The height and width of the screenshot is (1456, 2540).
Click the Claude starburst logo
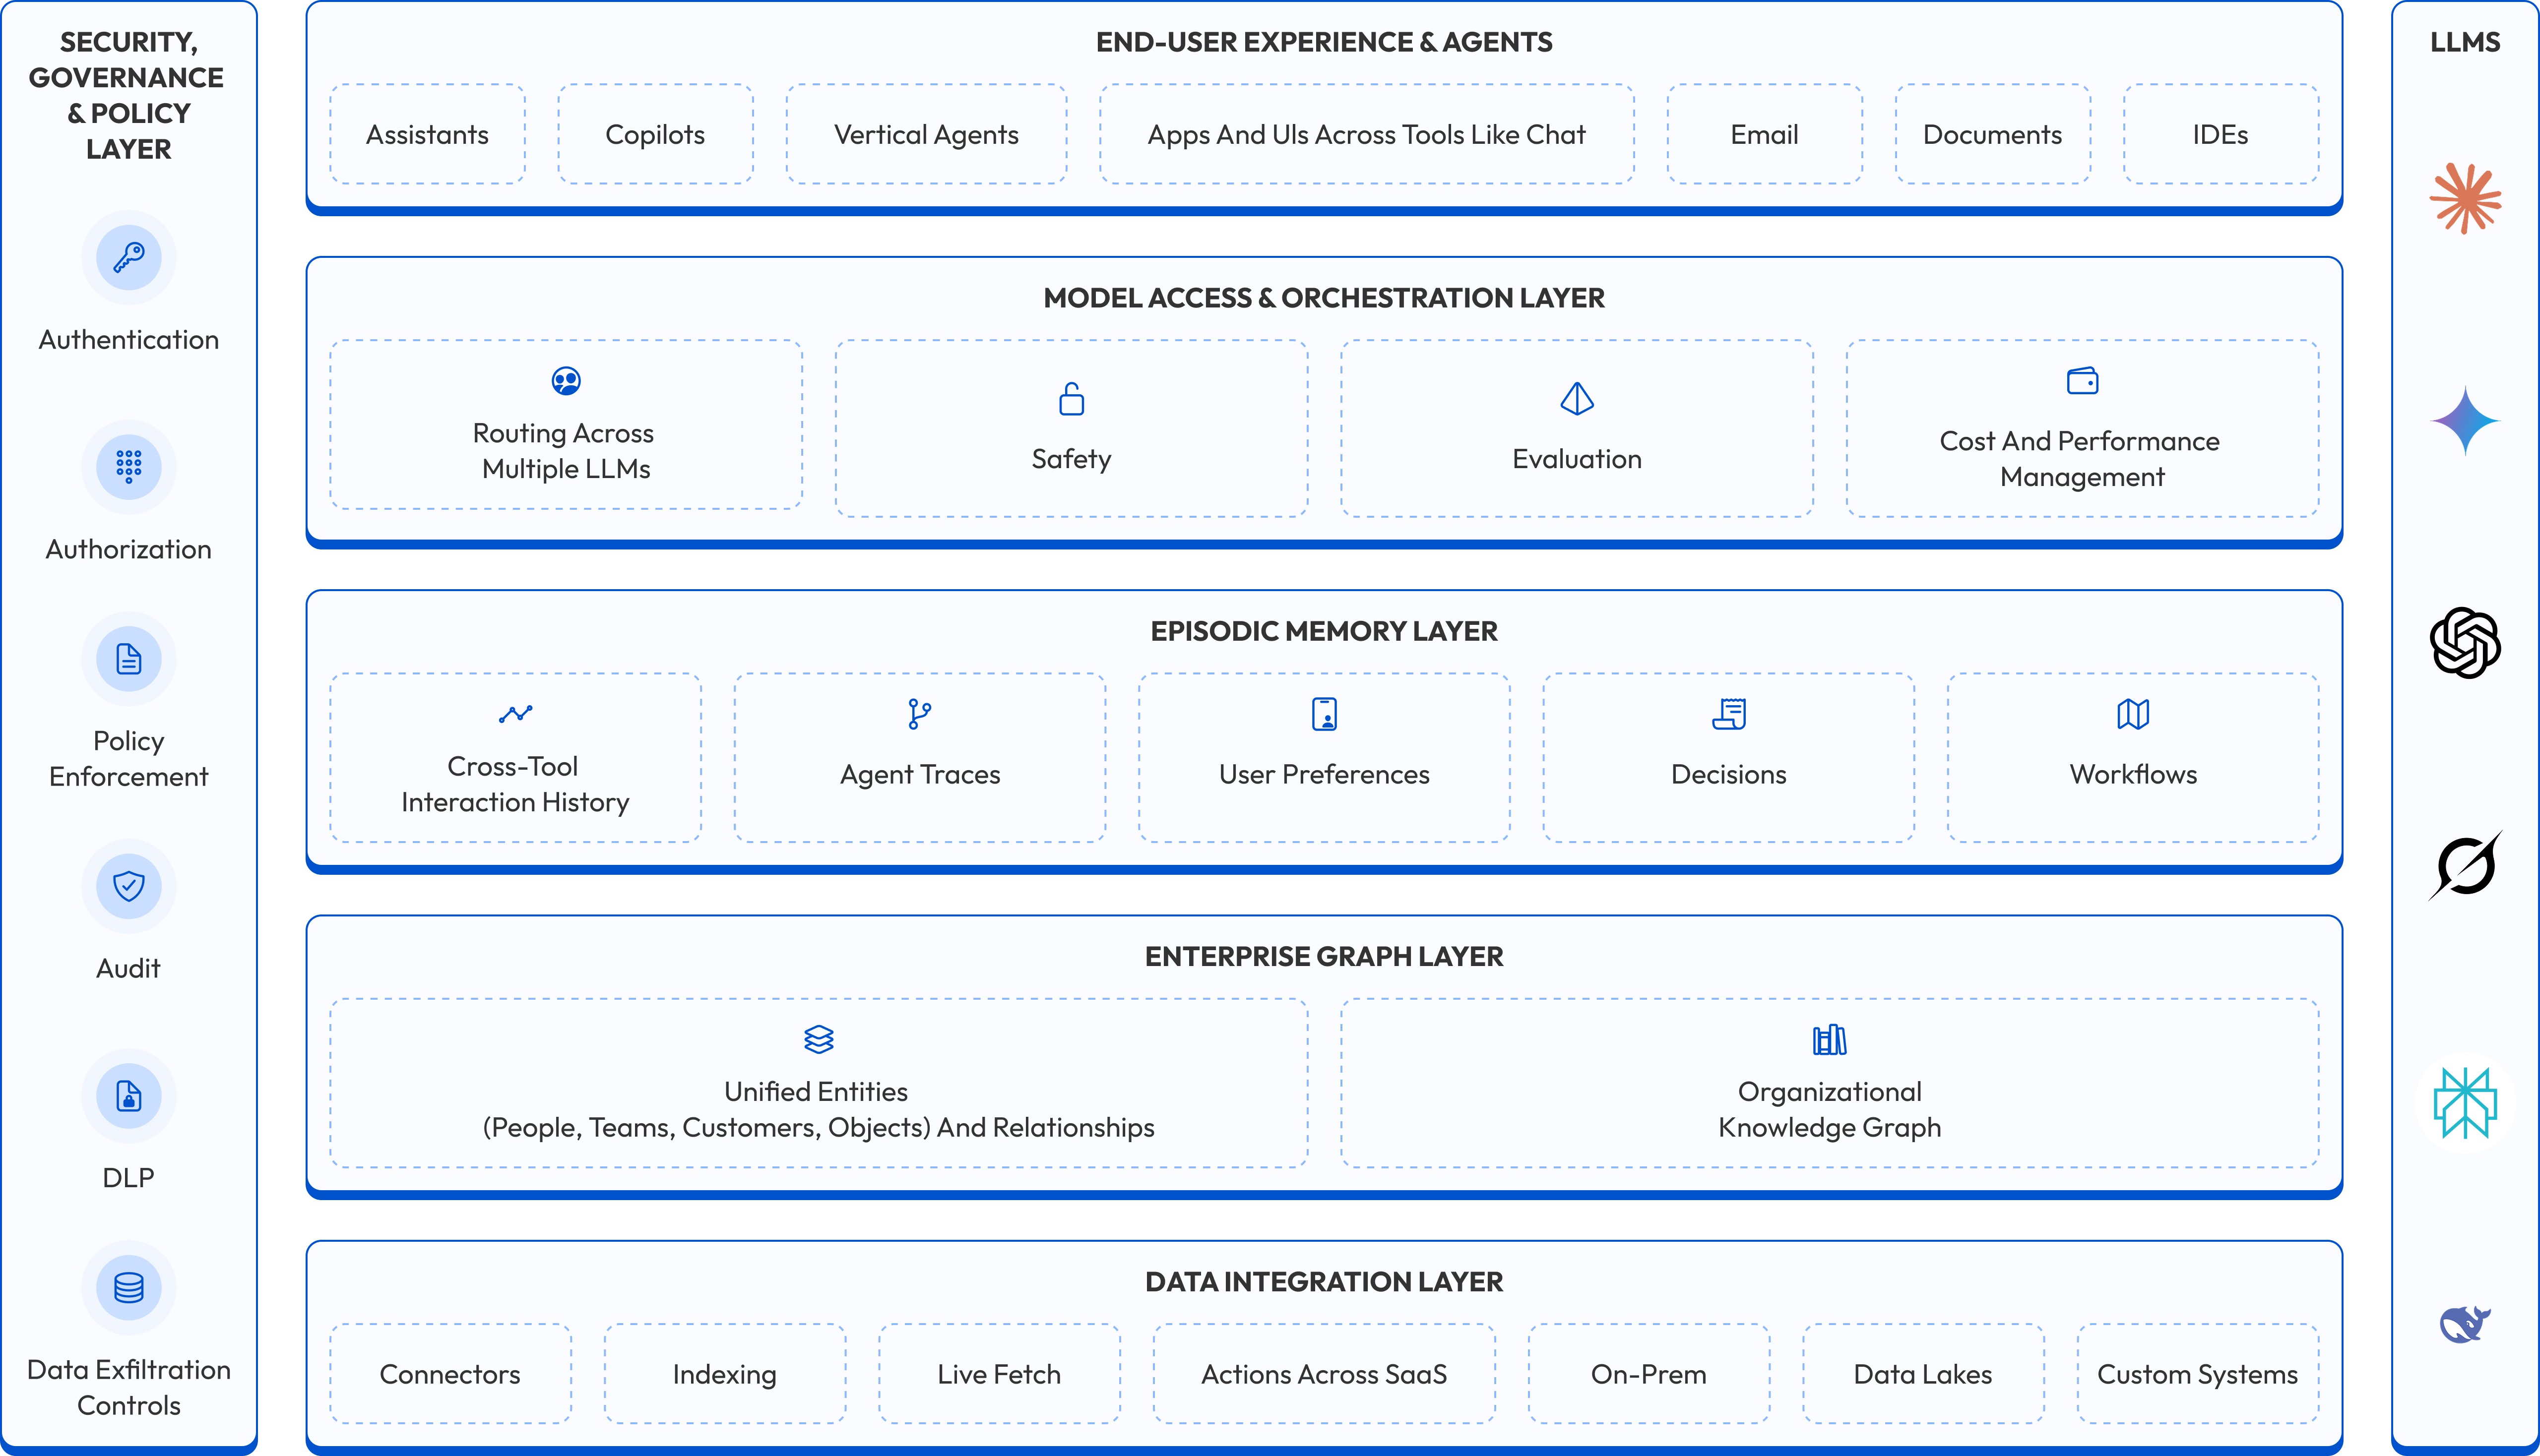(x=2465, y=198)
